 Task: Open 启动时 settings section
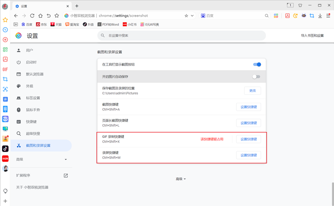(x=41, y=62)
